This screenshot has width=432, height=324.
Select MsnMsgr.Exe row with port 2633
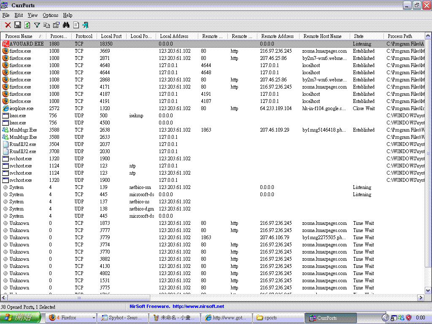213,137
